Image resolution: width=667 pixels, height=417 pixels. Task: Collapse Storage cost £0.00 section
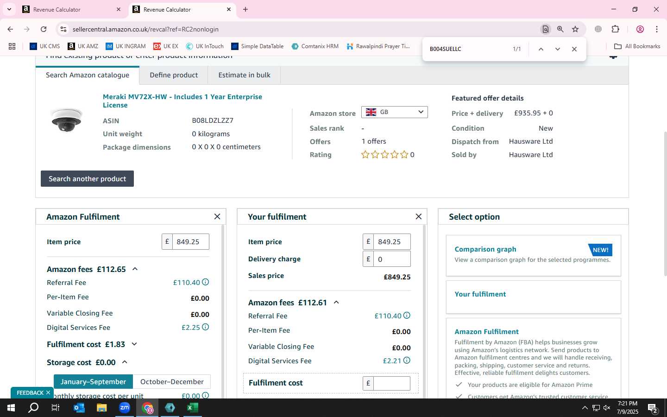click(125, 362)
